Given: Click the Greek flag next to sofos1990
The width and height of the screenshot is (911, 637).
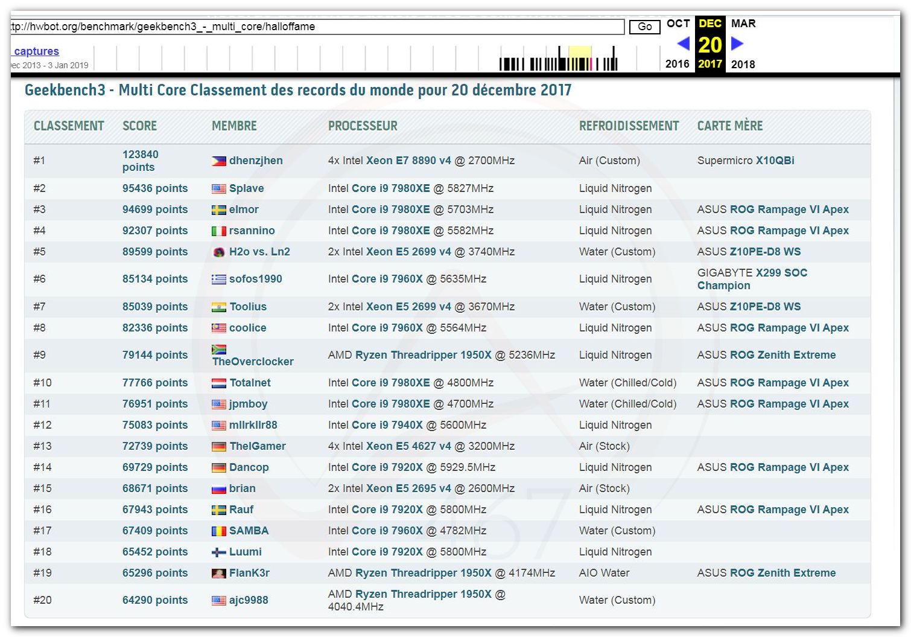Looking at the screenshot, I should point(218,279).
